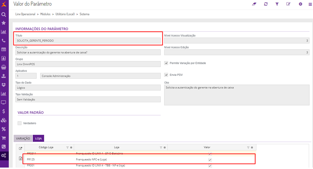Click the eraser (clear) icon in header

point(253,4)
